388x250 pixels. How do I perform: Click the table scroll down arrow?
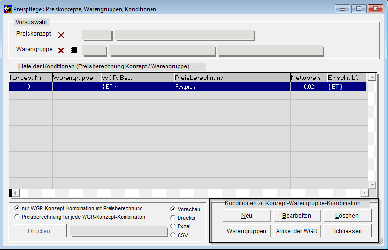pyautogui.click(x=372, y=185)
